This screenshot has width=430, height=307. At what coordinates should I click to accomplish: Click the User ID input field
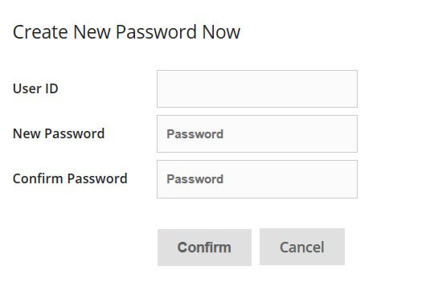257,89
